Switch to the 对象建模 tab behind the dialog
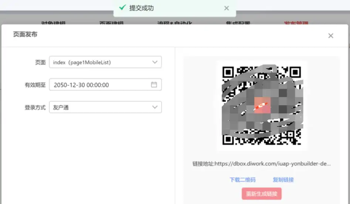The image size is (350, 204). [x=53, y=23]
